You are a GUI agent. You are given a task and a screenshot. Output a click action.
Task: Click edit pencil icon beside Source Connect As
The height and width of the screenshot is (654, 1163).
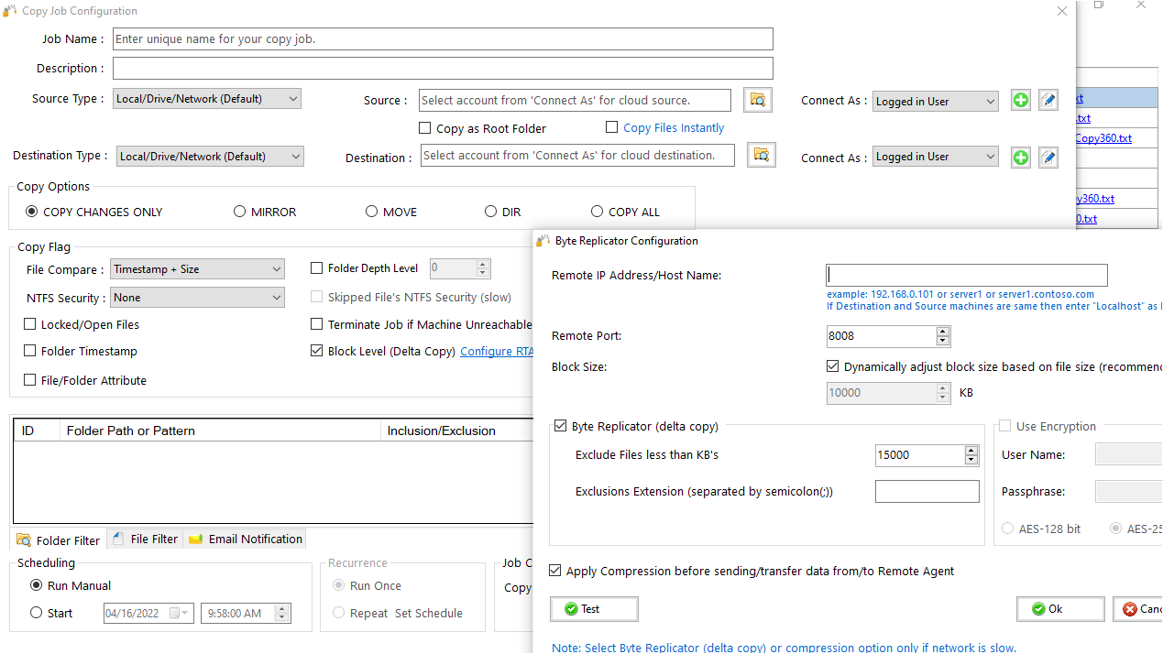(1048, 101)
